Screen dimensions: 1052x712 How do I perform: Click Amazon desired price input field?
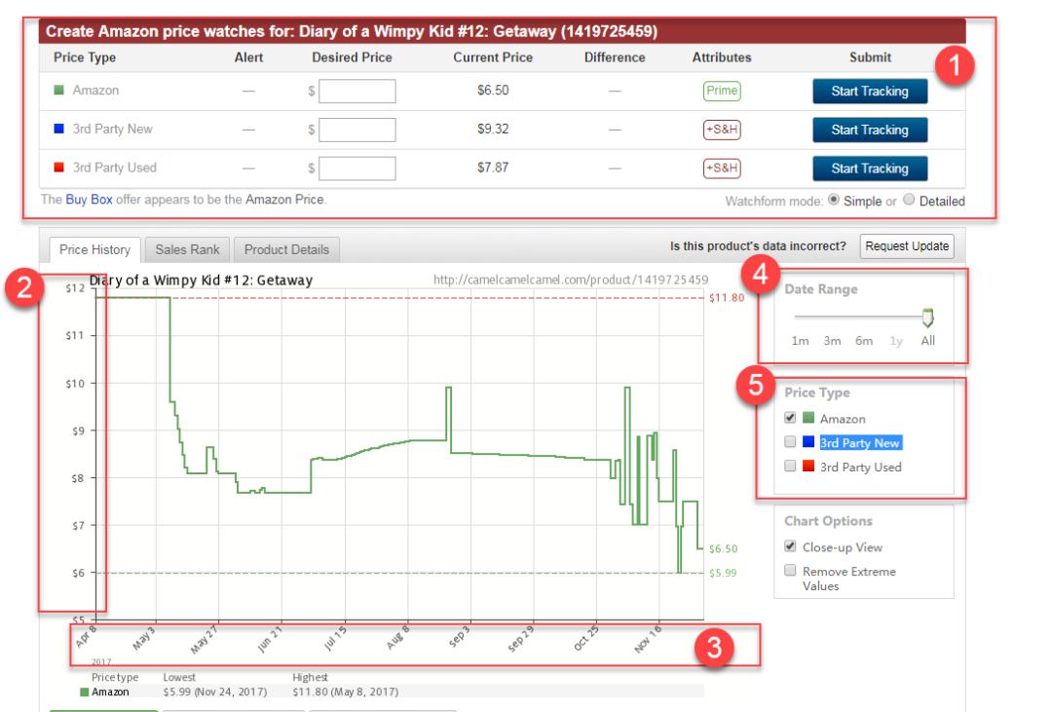pos(357,92)
